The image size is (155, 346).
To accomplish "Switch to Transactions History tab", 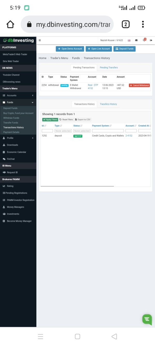I will coord(84,104).
